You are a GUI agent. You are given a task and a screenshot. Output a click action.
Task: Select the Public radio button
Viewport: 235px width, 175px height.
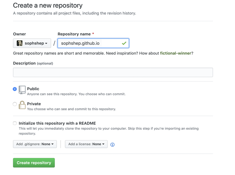[15, 89]
